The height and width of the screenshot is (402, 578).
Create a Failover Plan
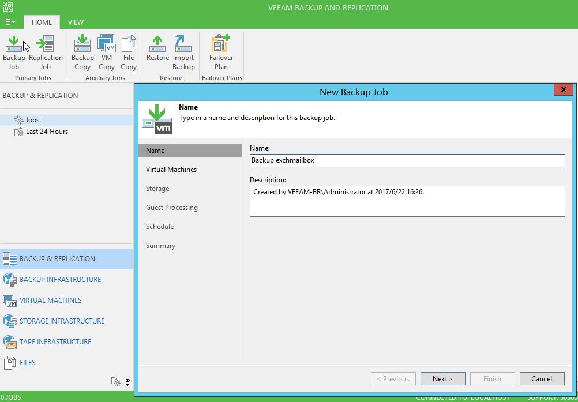221,52
